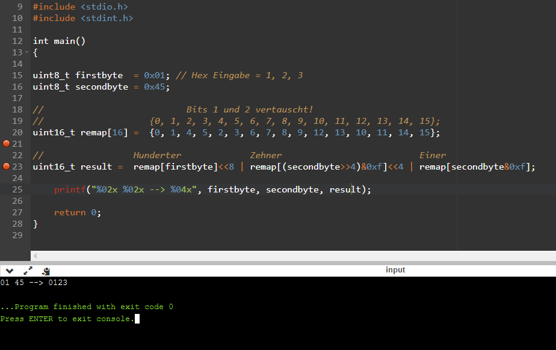Click the value 0x01 on line 15
Screen dimensions: 556x350
[154, 75]
